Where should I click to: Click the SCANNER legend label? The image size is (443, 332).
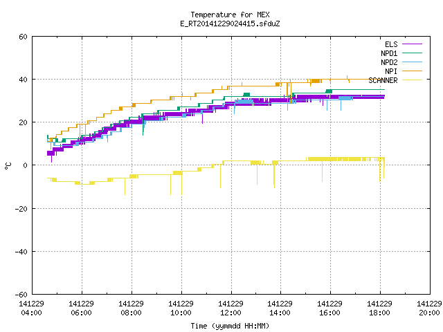[383, 80]
